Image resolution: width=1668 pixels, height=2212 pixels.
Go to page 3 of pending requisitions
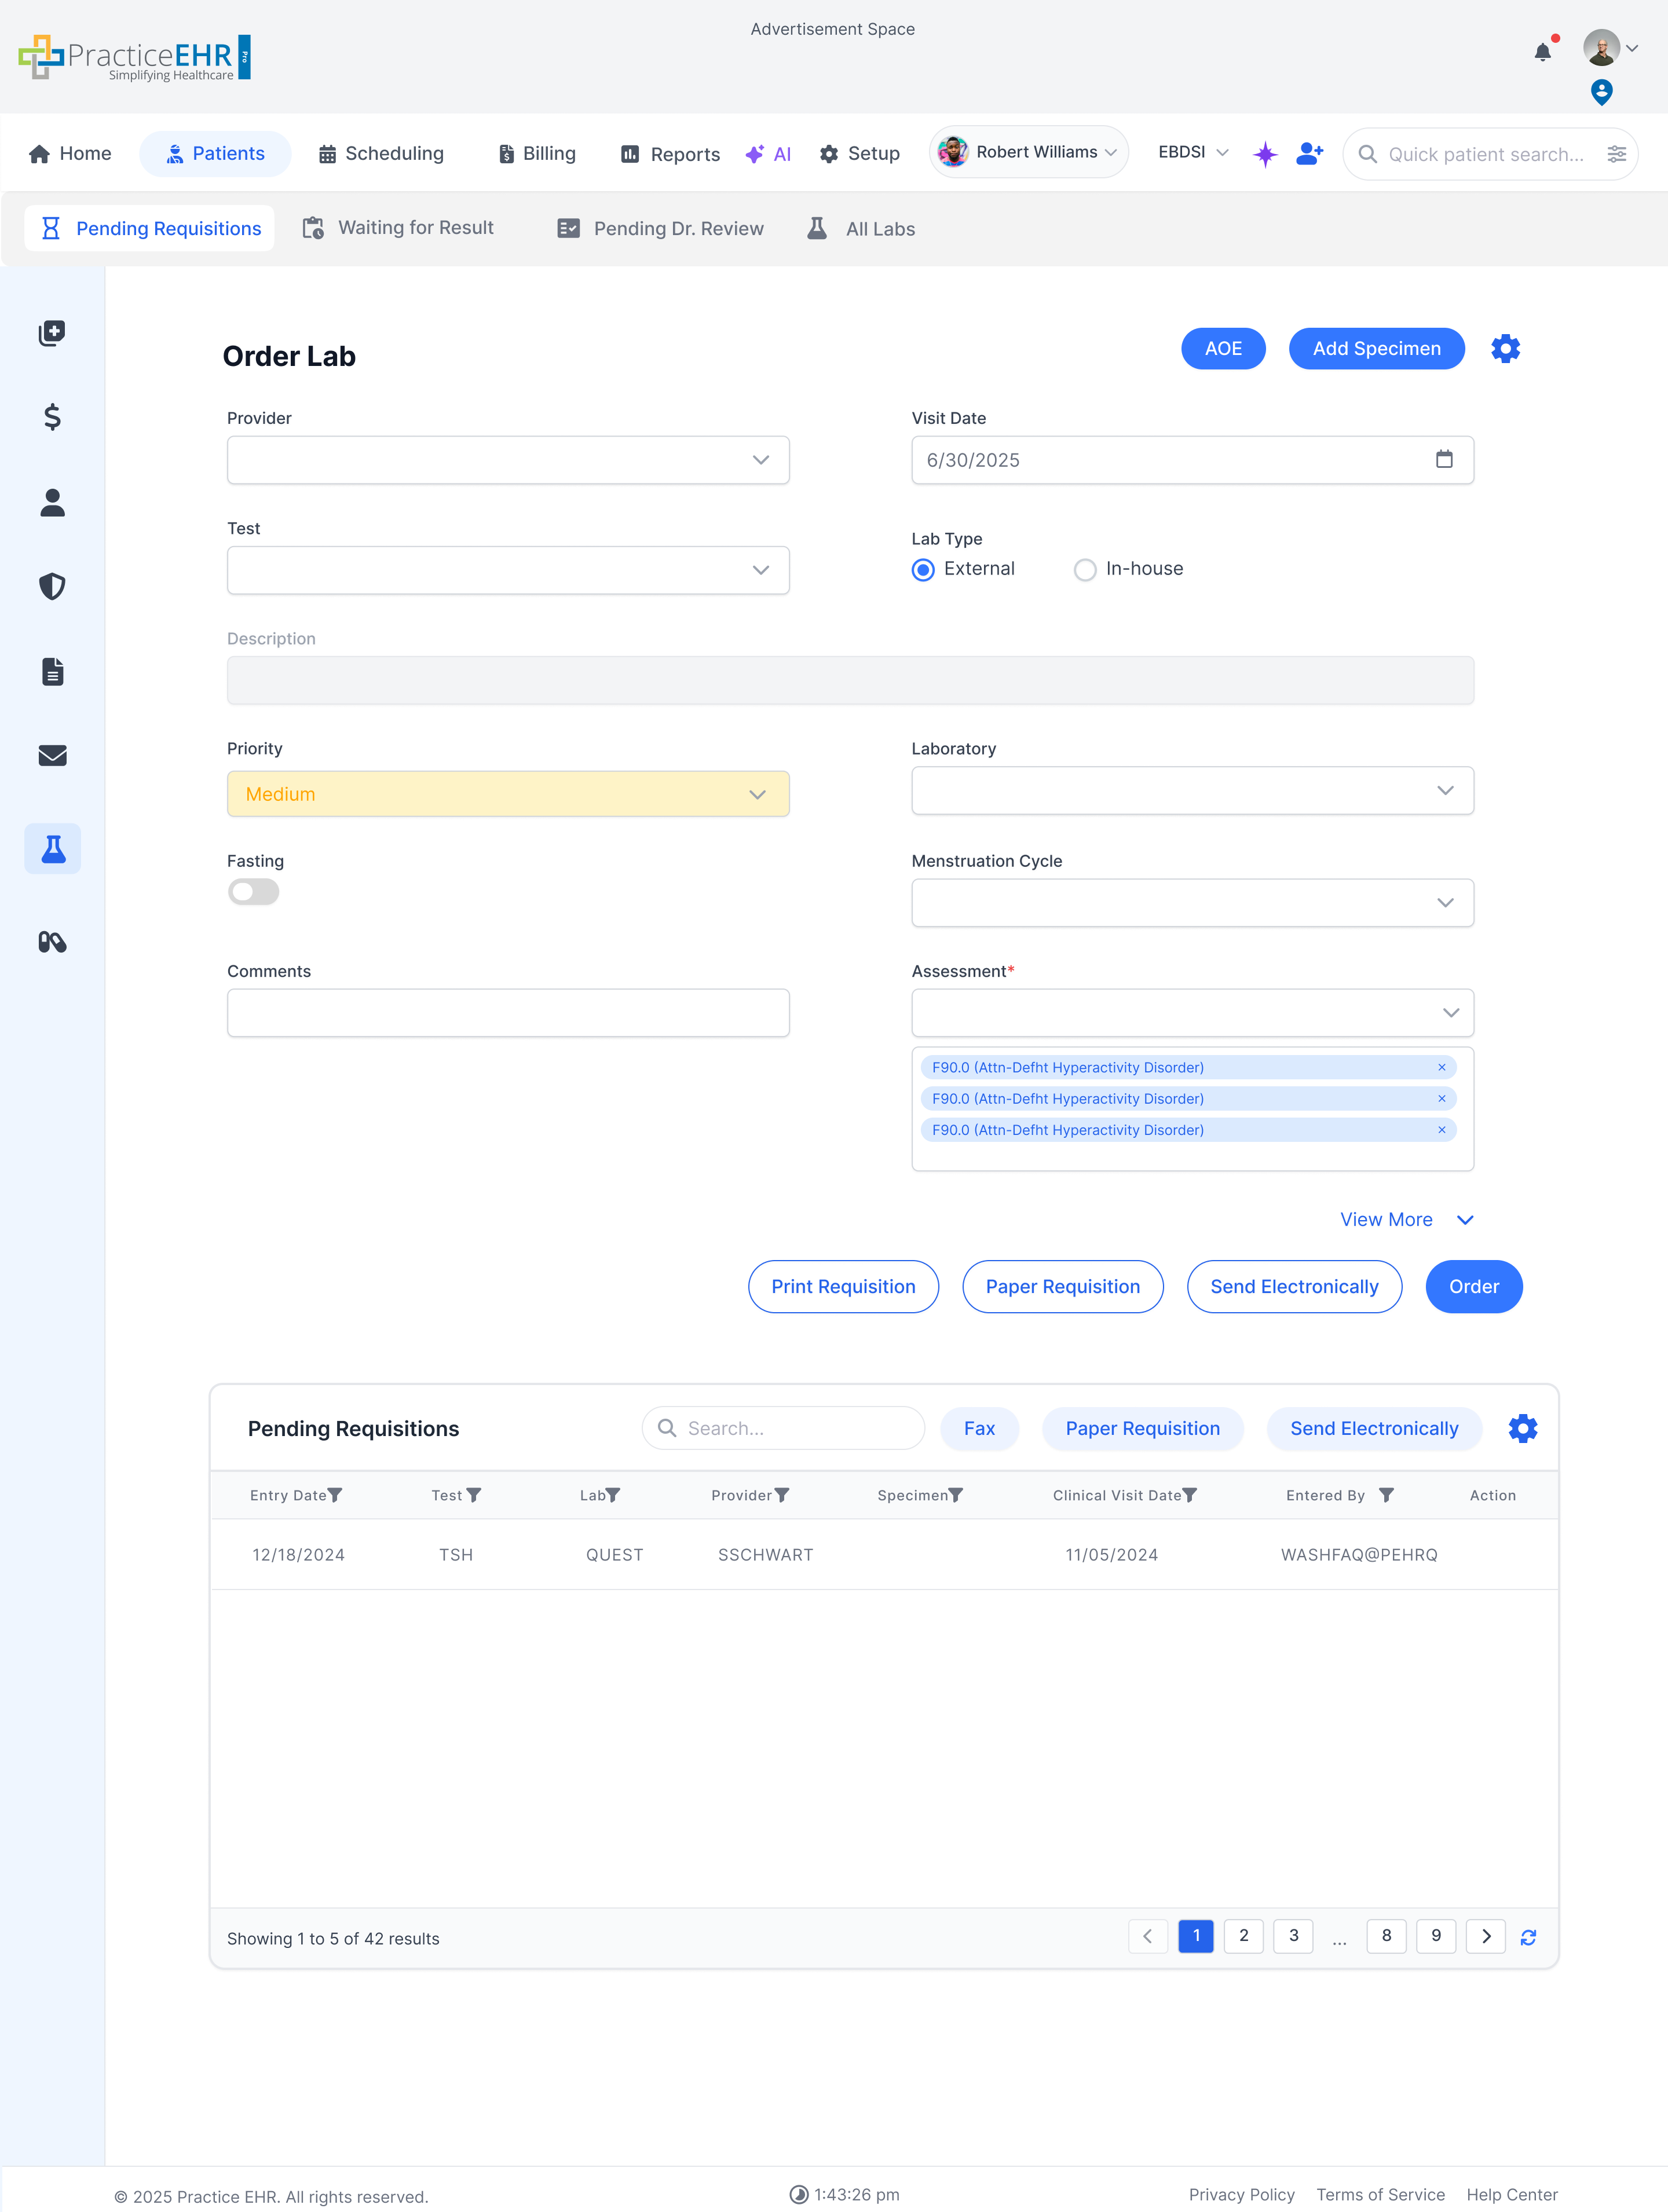pyautogui.click(x=1292, y=1936)
